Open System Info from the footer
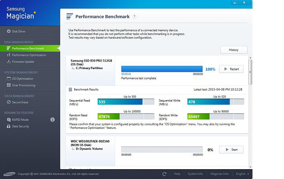 point(195,174)
